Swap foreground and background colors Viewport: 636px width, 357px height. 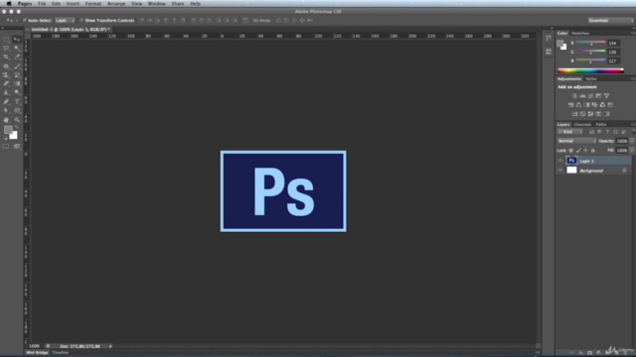(x=16, y=128)
